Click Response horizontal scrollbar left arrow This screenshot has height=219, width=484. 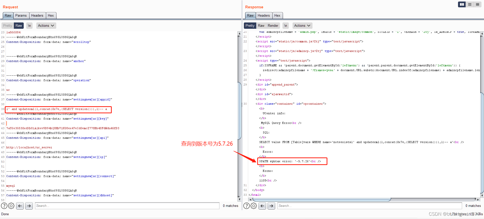click(250, 200)
